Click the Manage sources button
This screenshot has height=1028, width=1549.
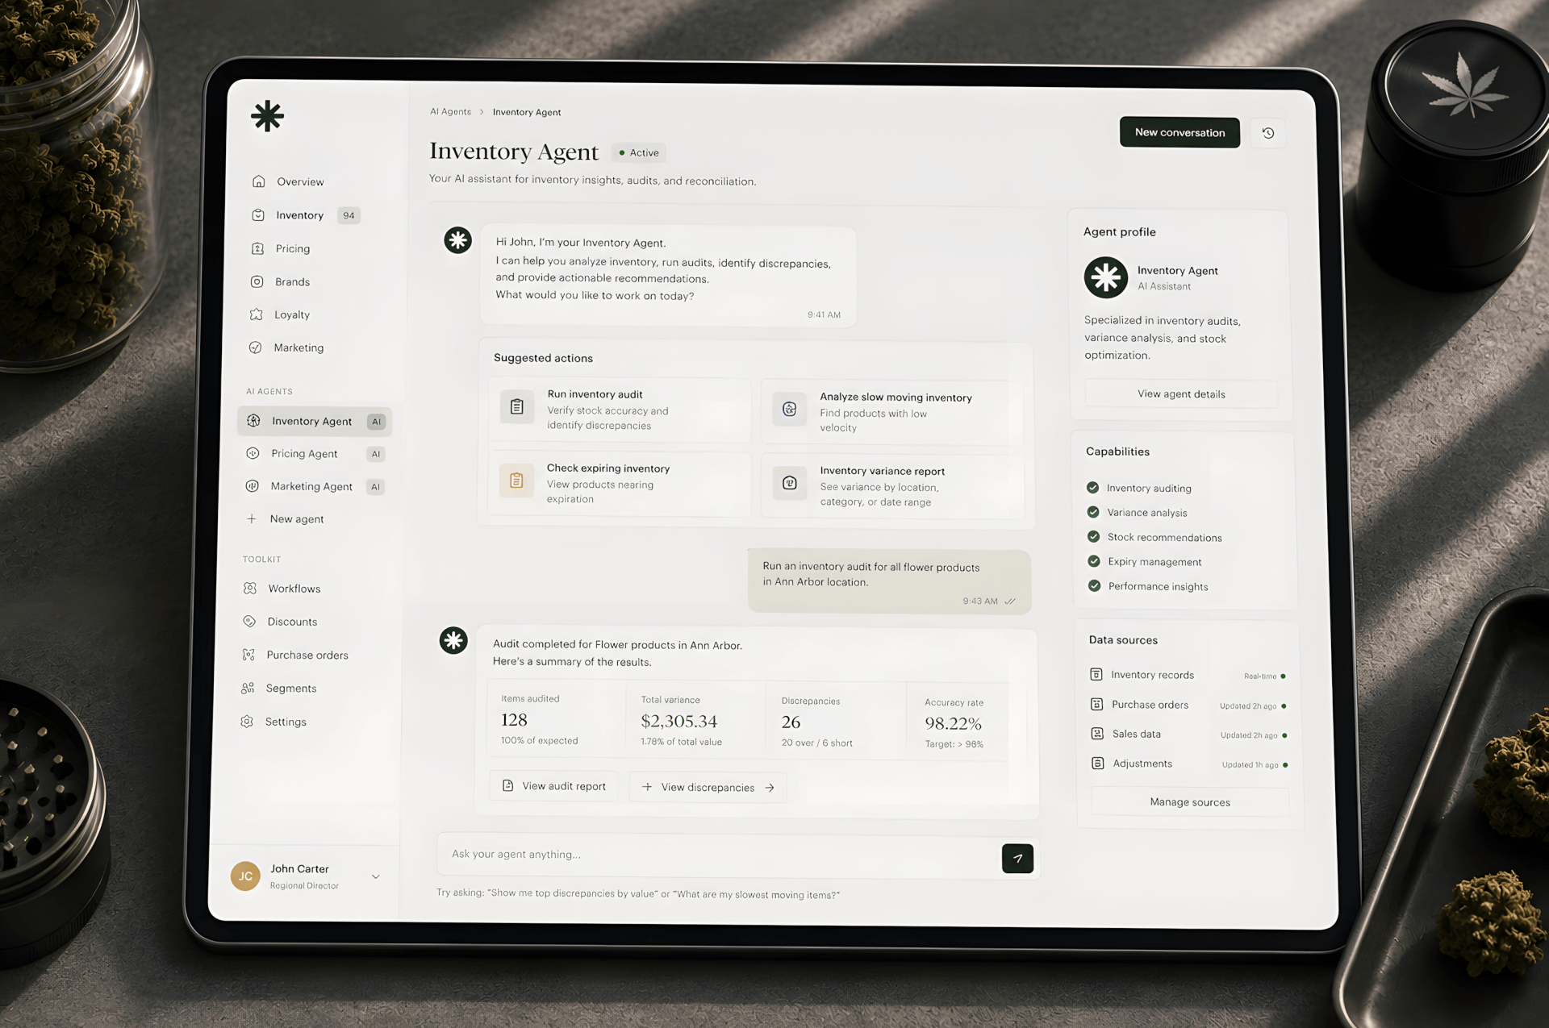point(1190,801)
